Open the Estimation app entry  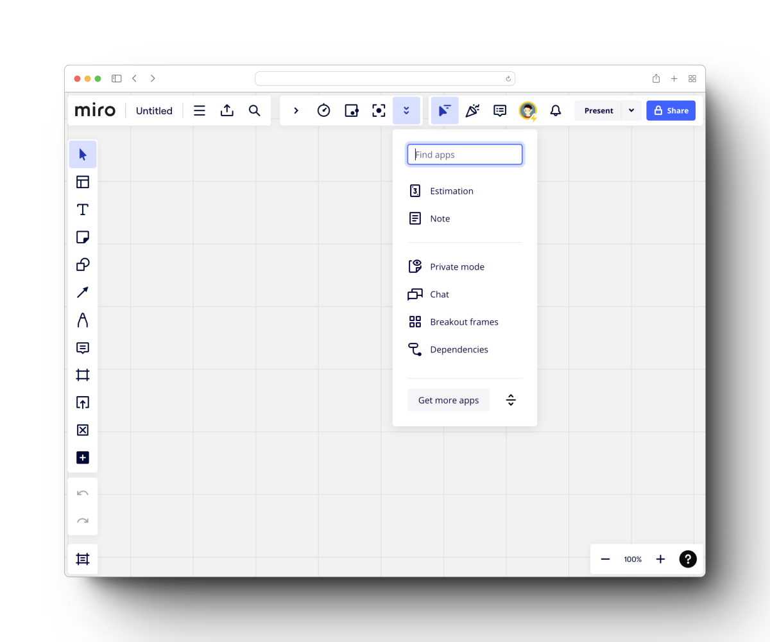click(451, 191)
